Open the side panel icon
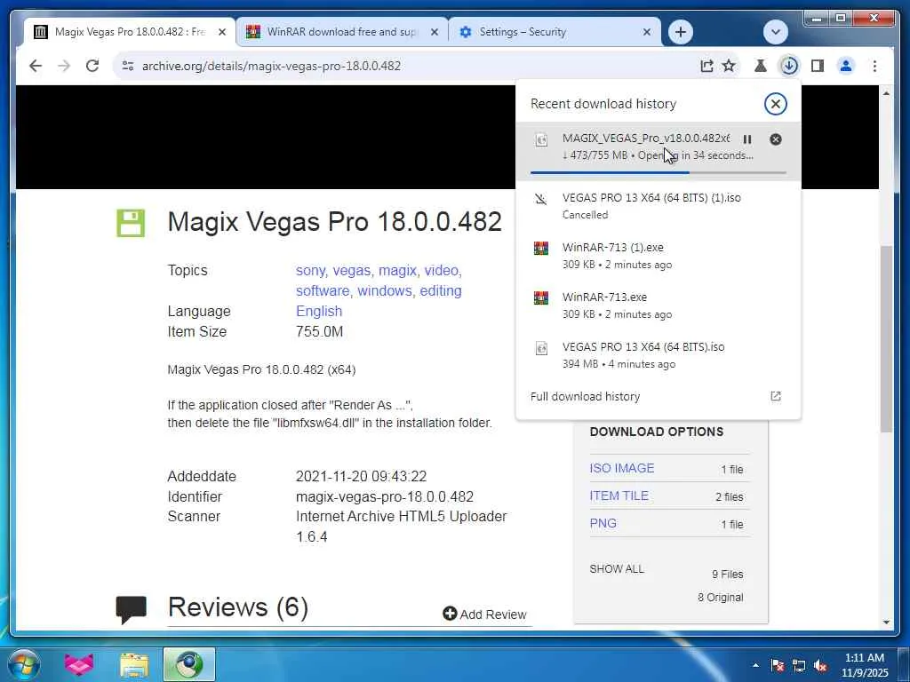This screenshot has width=910, height=682. tap(818, 66)
